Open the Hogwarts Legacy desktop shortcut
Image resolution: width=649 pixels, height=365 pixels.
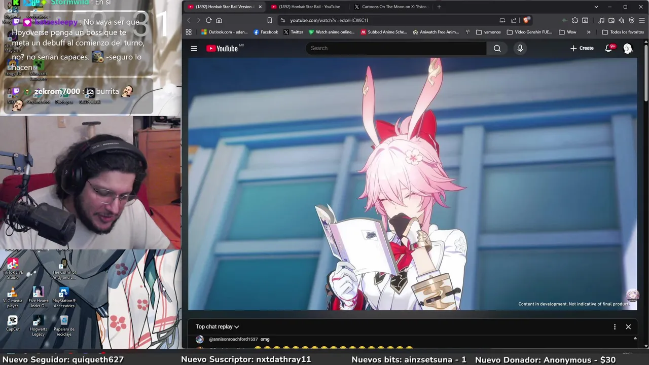tap(38, 326)
